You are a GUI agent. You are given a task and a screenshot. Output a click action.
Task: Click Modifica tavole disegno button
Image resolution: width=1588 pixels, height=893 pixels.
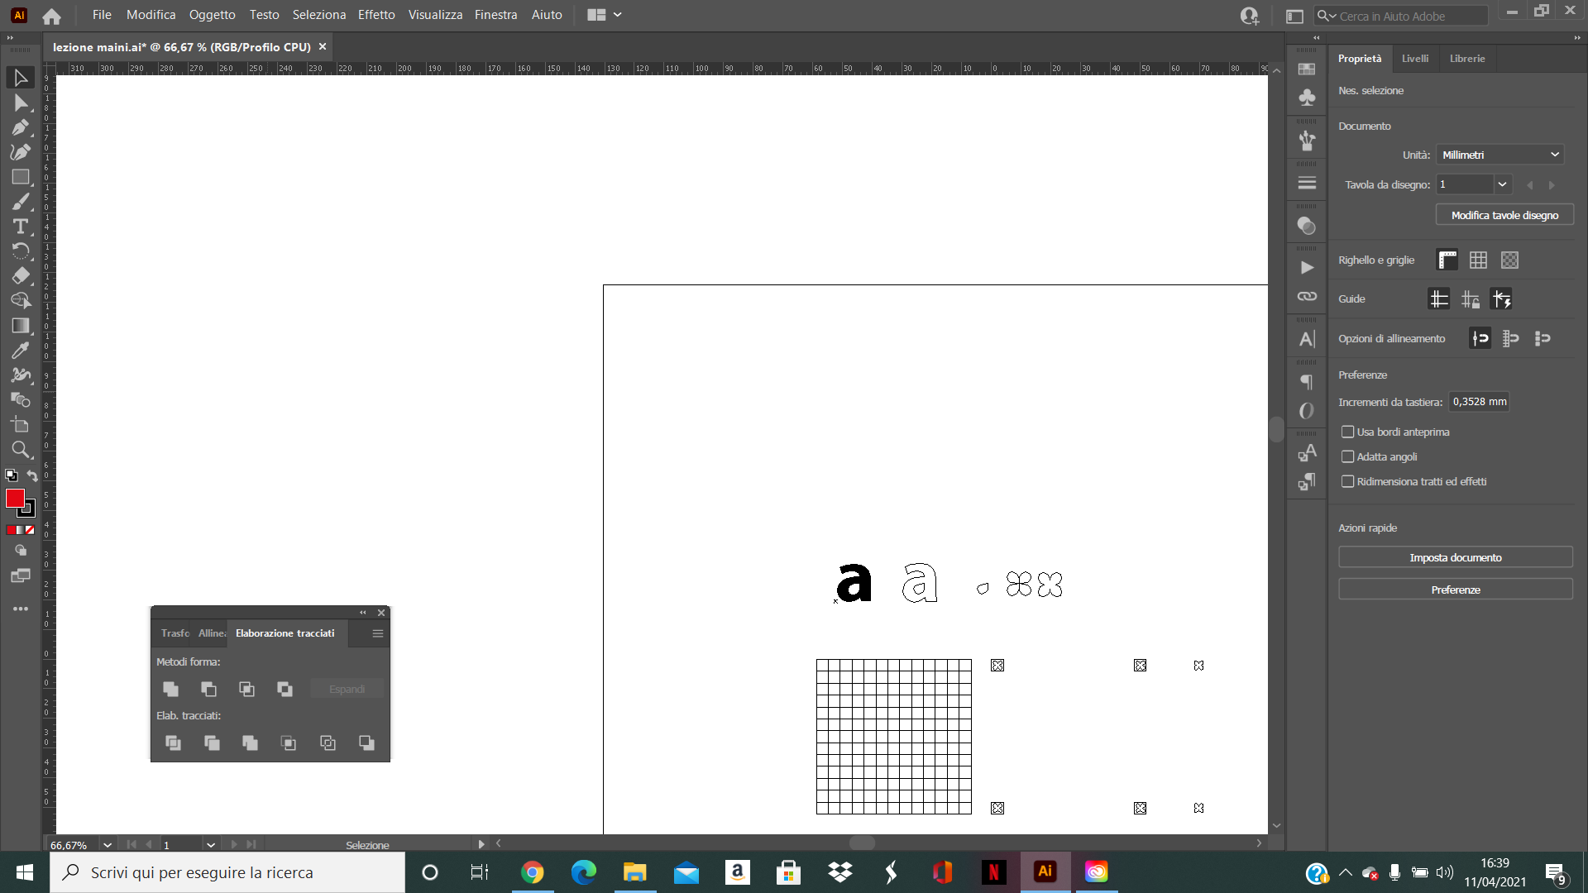coord(1504,215)
